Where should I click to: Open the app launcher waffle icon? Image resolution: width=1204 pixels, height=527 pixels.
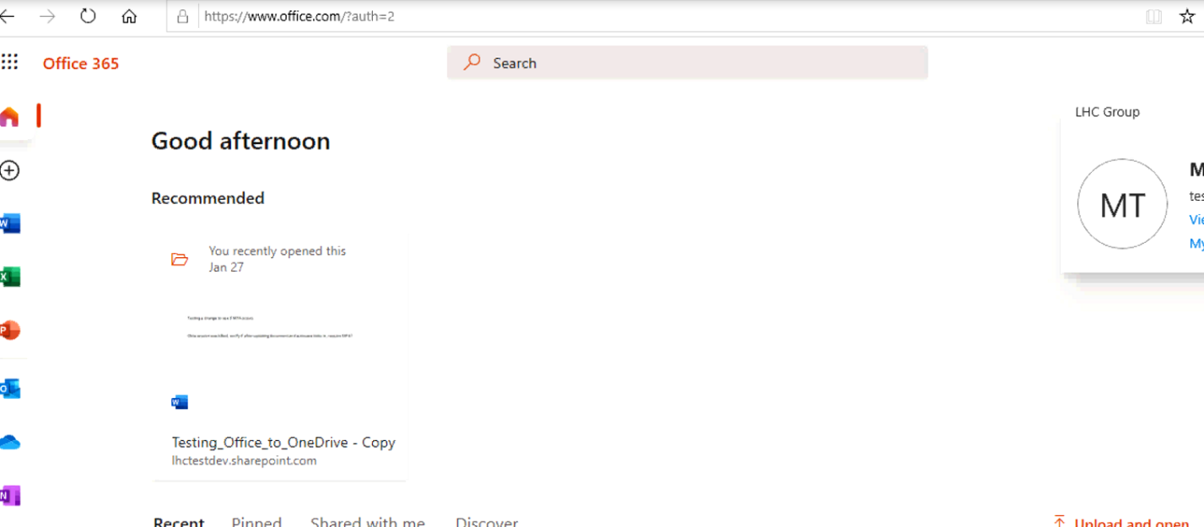click(9, 62)
